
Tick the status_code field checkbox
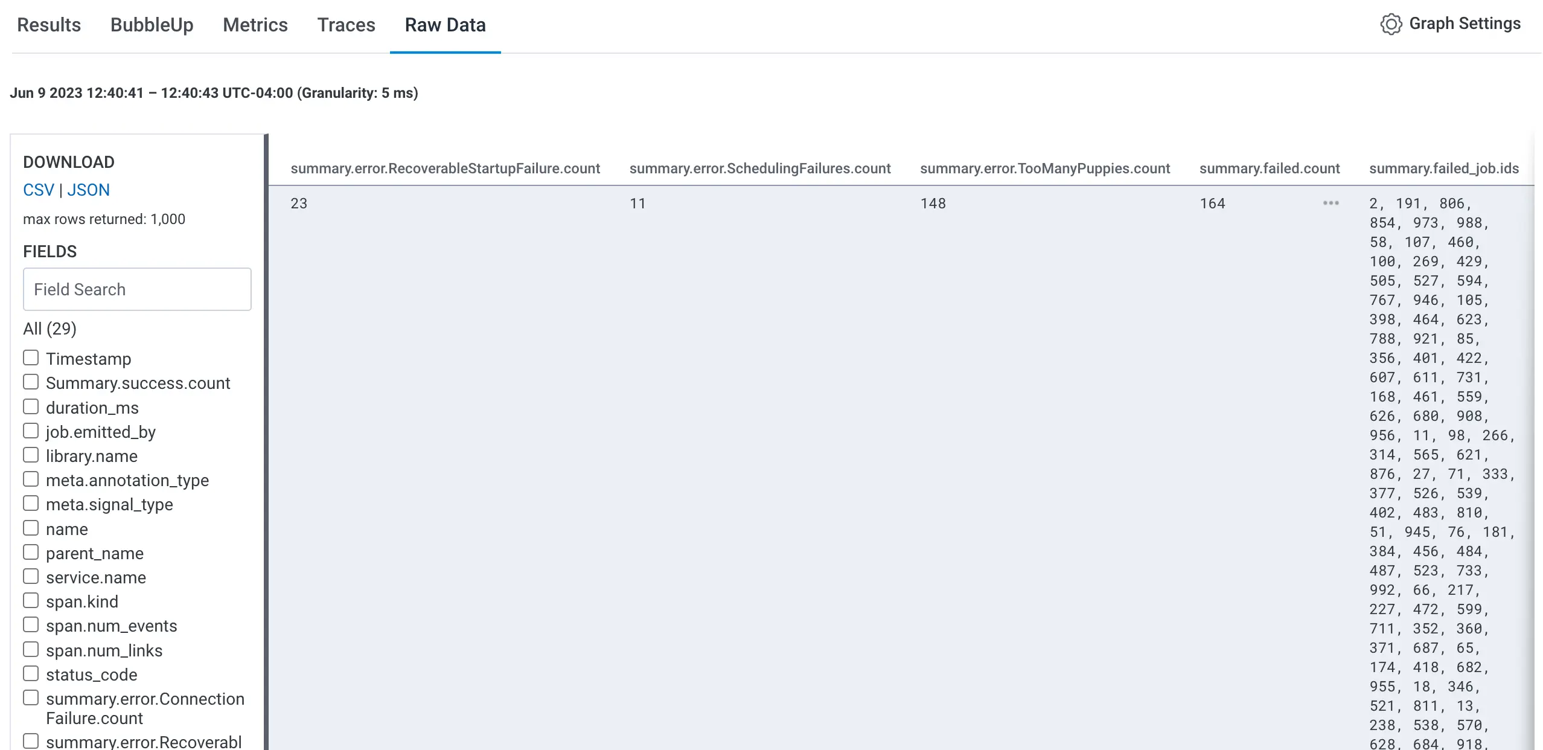pyautogui.click(x=31, y=674)
